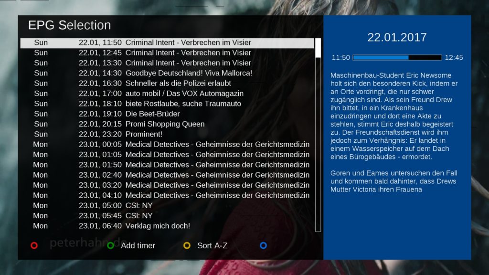Viewport: 489px width, 275px height.
Task: Click the yellow circle beside Sort A-Z
Action: click(187, 246)
